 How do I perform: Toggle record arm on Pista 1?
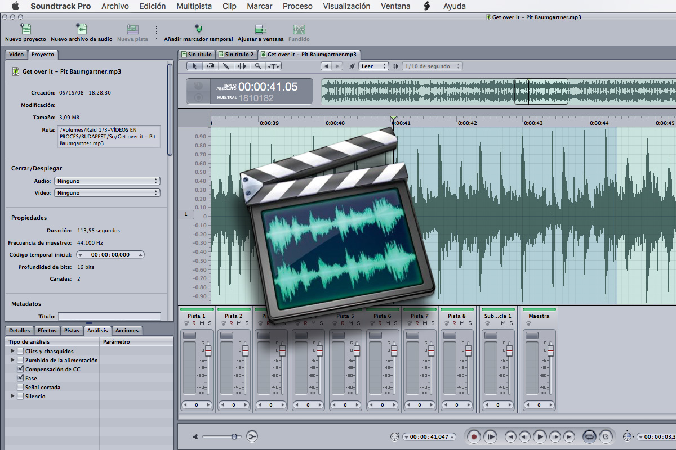[194, 323]
